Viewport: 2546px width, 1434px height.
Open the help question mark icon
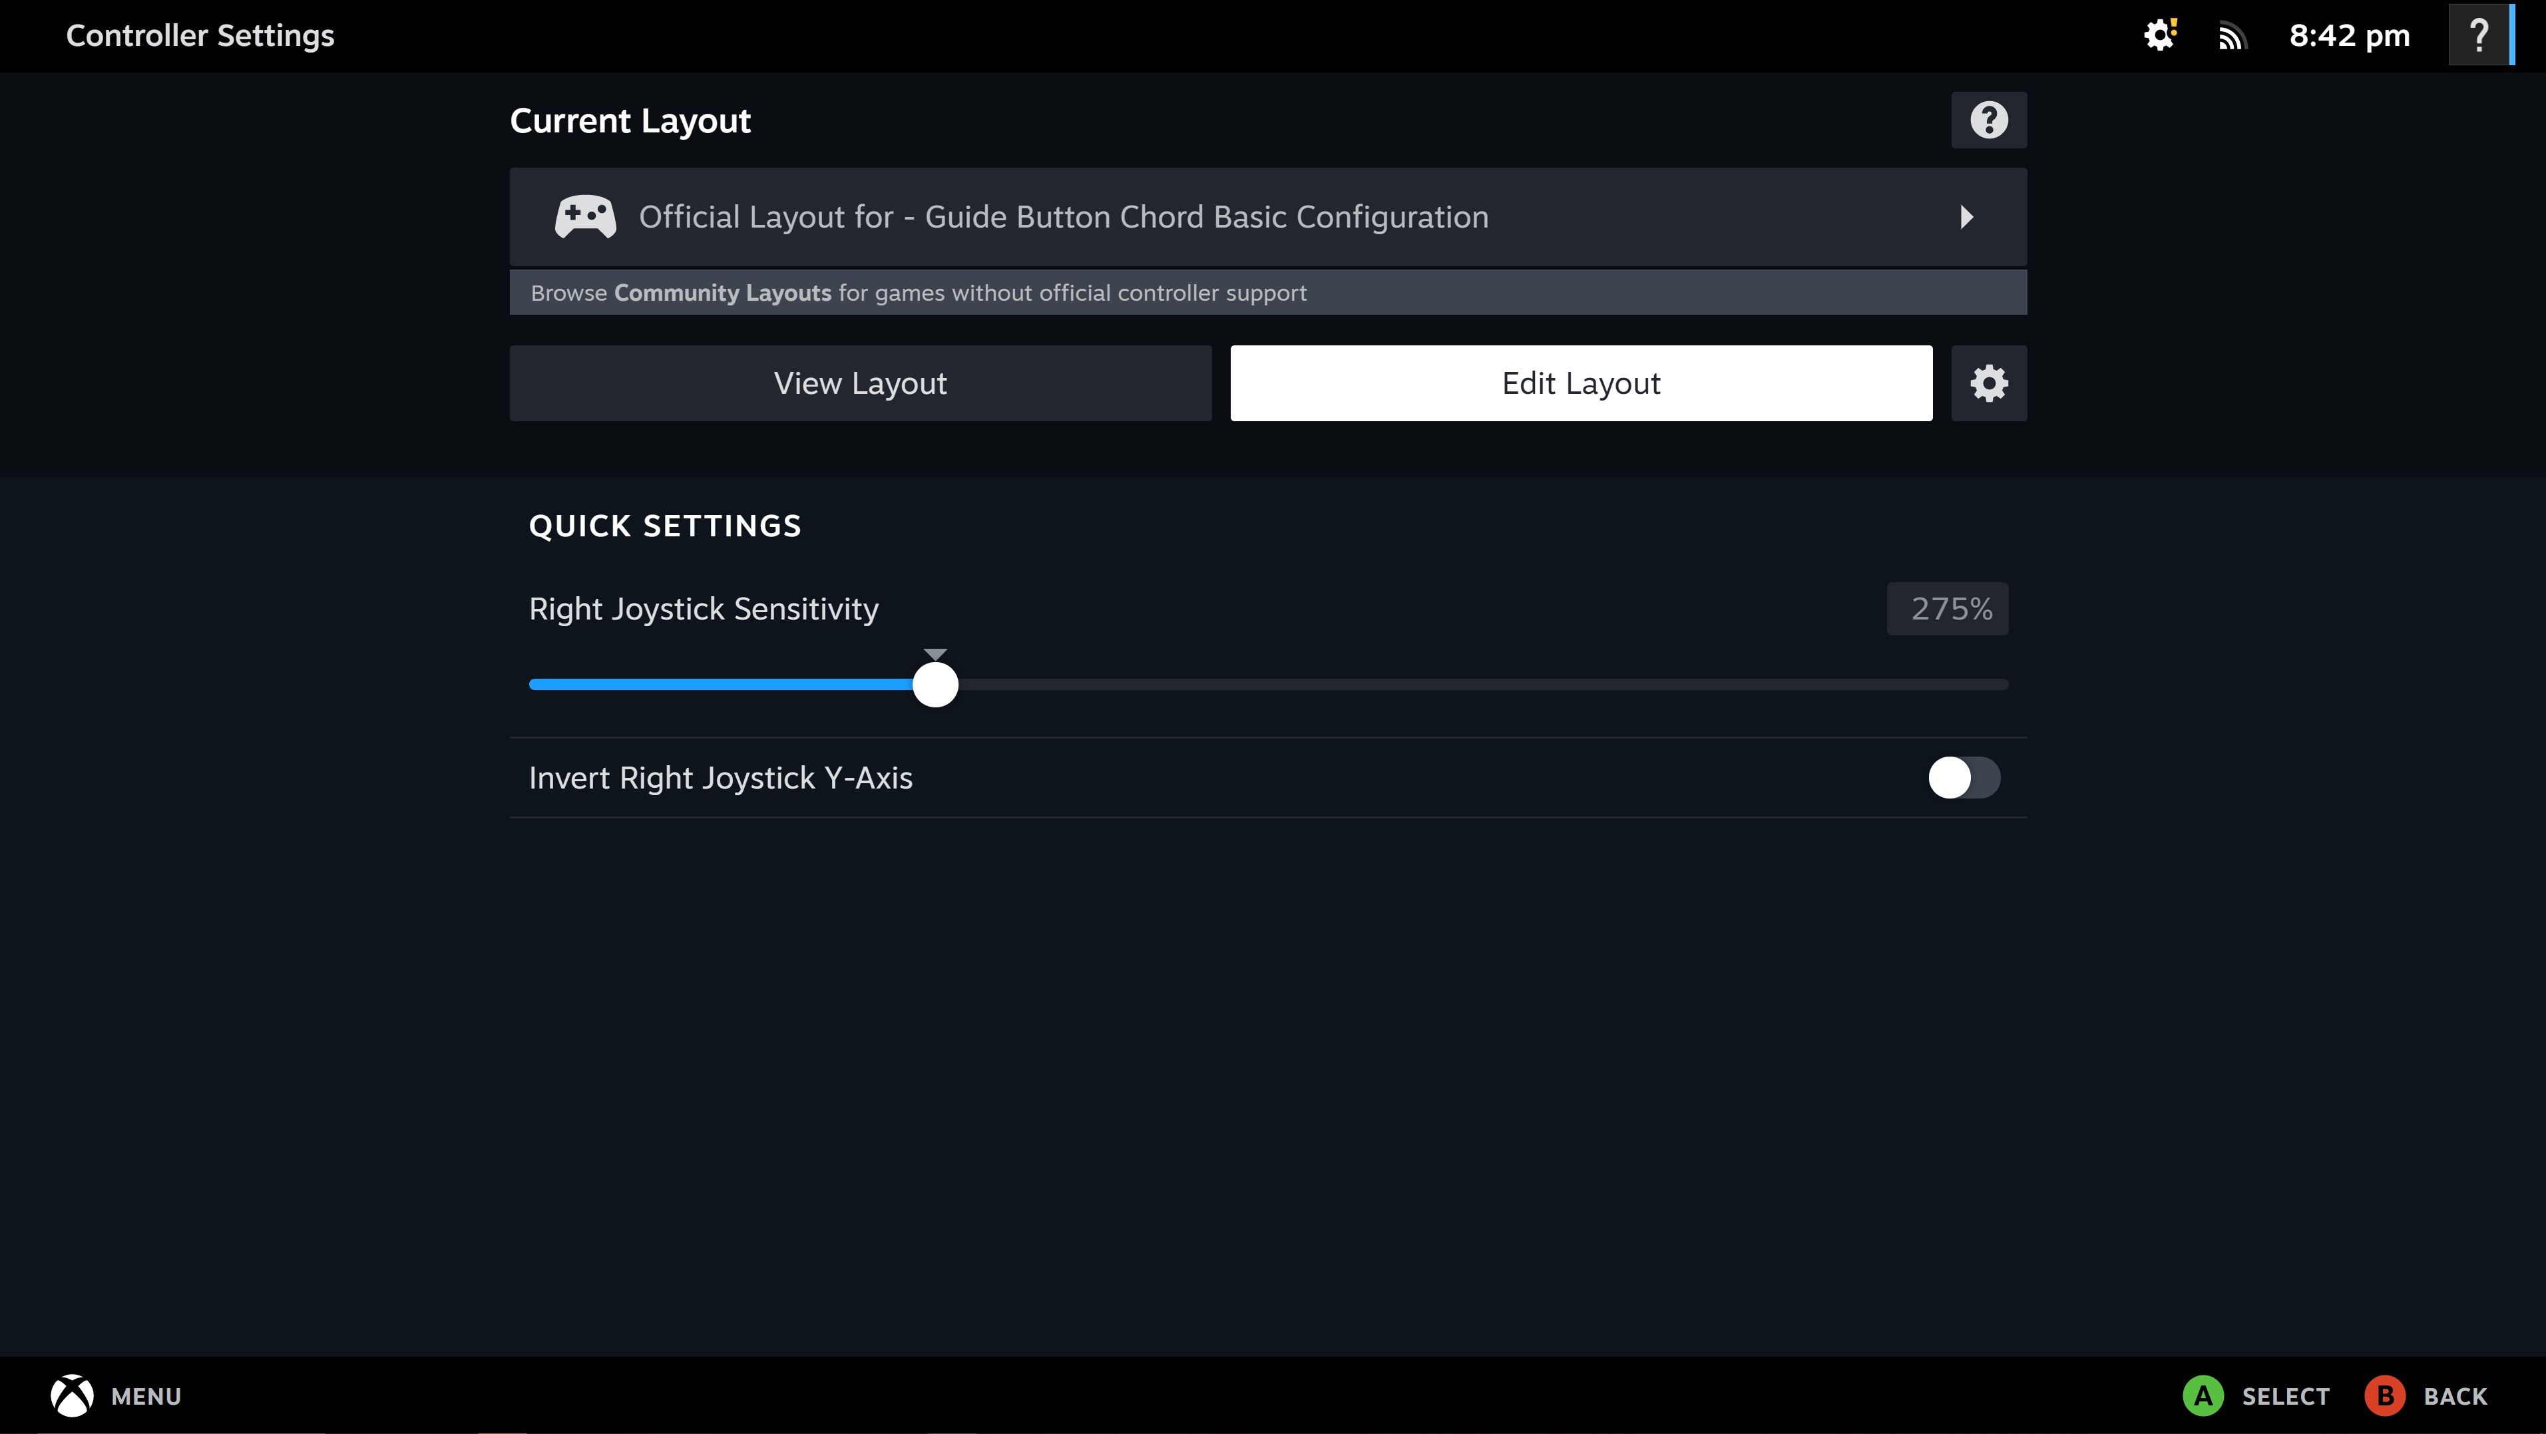pos(1988,119)
